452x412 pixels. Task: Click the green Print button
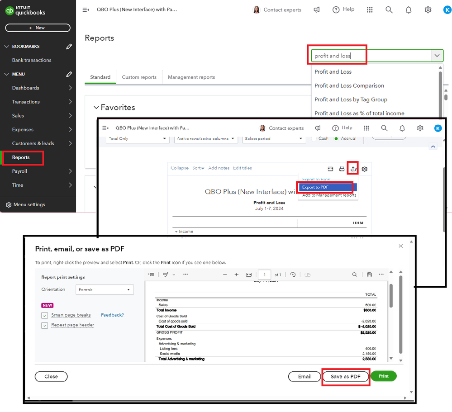click(x=383, y=376)
